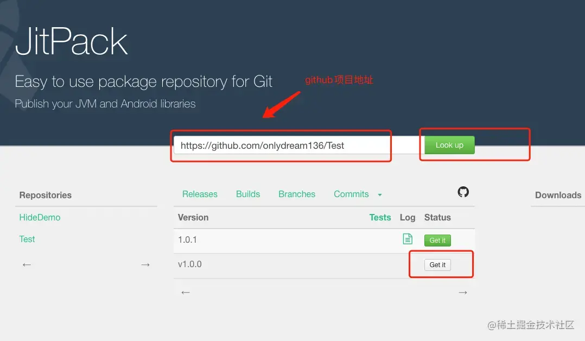Open the build log icon for version 1.0.1

click(x=408, y=239)
